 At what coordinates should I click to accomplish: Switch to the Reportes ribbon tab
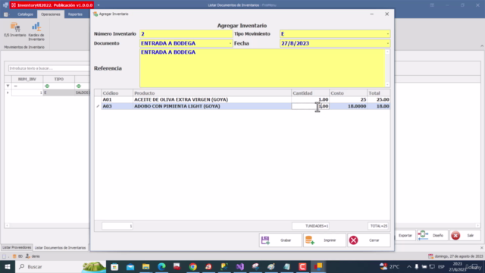click(75, 14)
